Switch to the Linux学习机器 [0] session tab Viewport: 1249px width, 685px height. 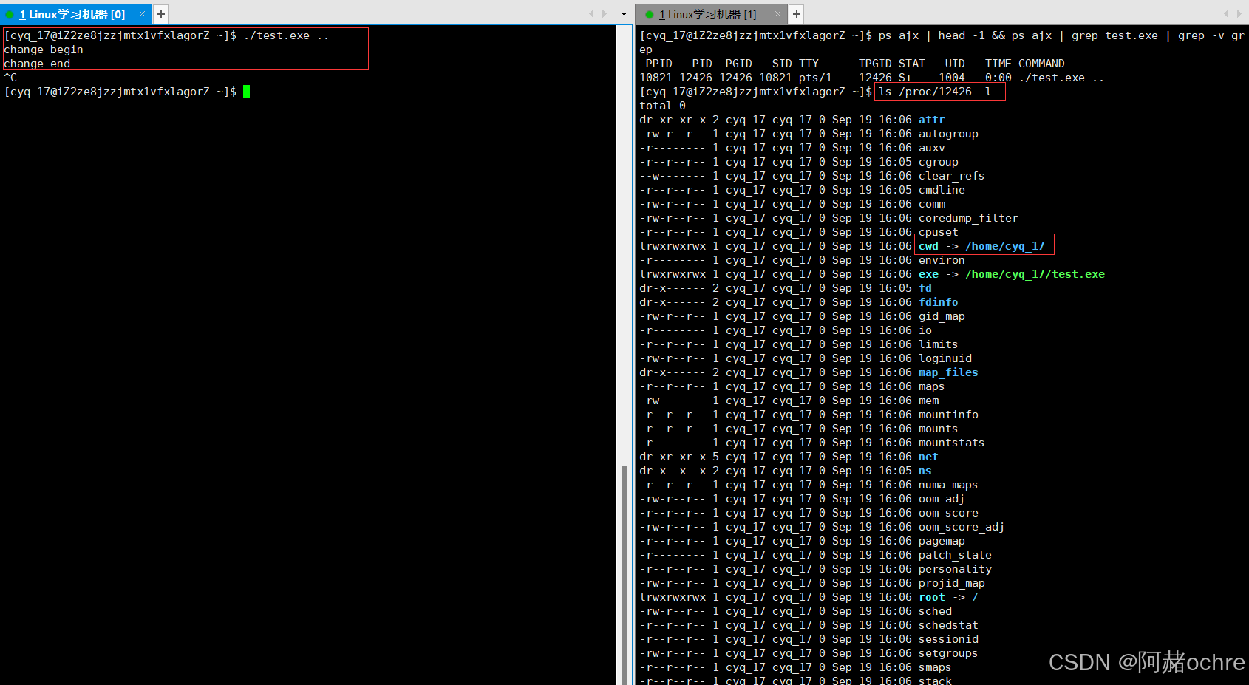[72, 14]
